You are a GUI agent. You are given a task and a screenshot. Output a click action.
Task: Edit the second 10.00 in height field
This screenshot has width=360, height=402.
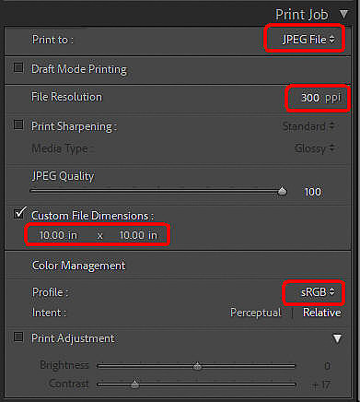pyautogui.click(x=138, y=235)
